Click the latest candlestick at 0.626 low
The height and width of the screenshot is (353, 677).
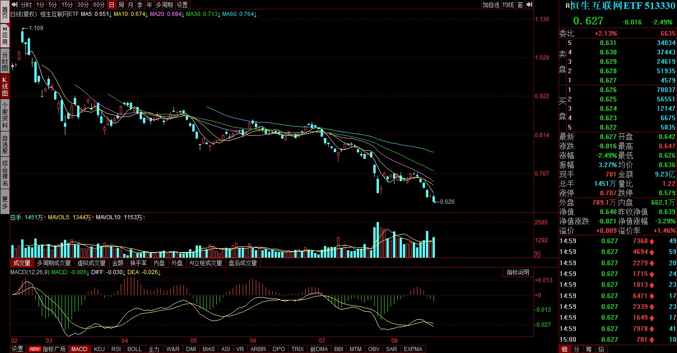click(x=433, y=199)
